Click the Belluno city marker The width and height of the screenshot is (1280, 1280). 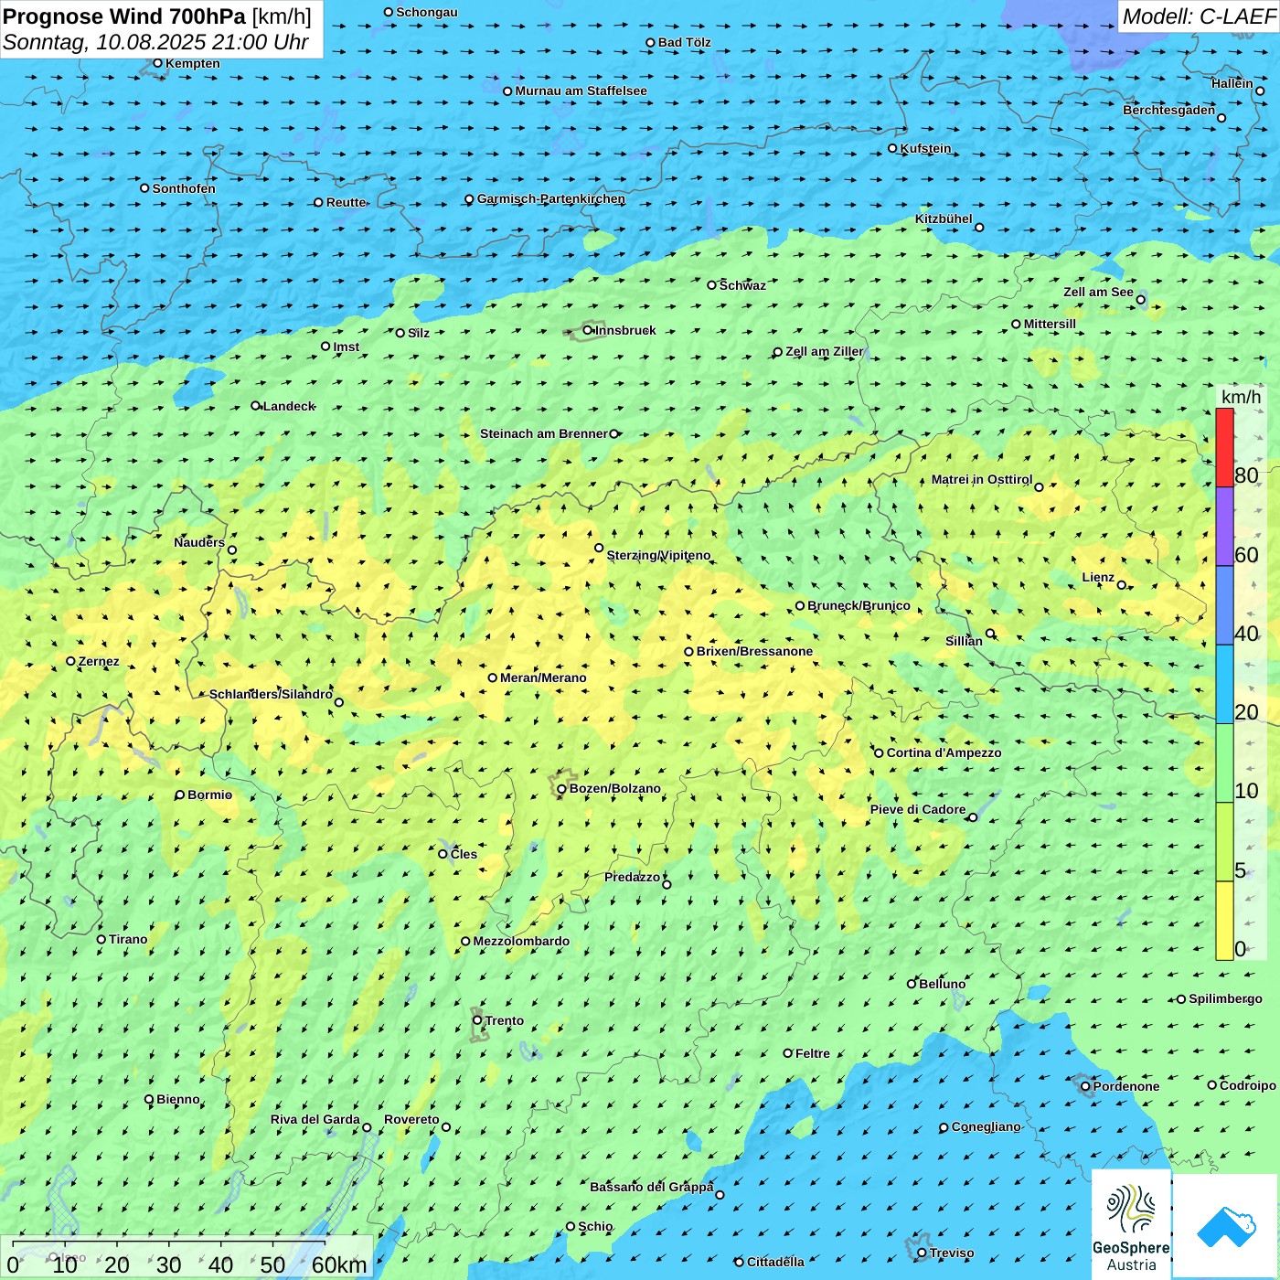pos(912,984)
